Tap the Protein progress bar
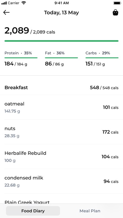The image size is (123, 218). tap(21, 58)
